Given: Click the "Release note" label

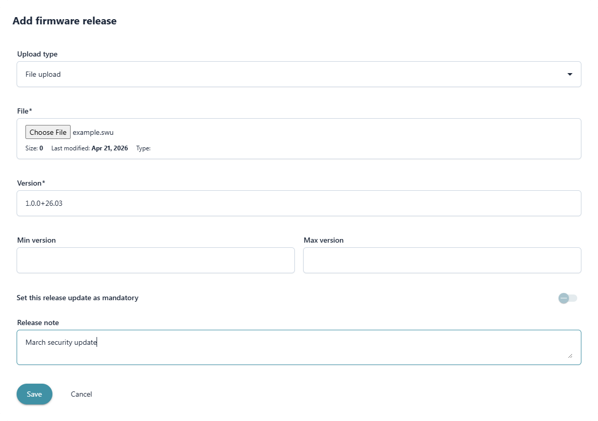Looking at the screenshot, I should pyautogui.click(x=38, y=322).
